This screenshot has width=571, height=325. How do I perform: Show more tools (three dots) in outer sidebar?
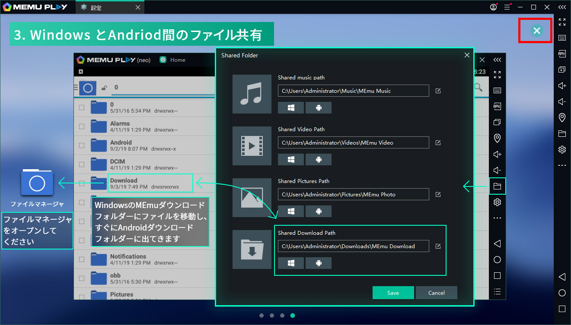click(x=562, y=165)
